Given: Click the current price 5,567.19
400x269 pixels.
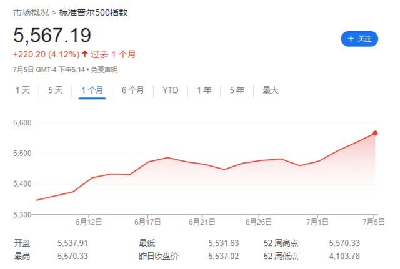Looking at the screenshot, I should pos(52,35).
